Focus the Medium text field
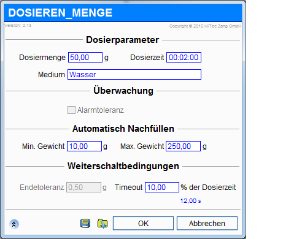Viewport: 302px width, 239px height. tap(134, 75)
